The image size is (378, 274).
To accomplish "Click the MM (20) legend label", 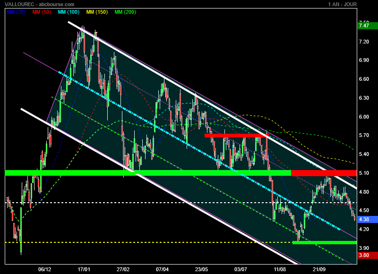I will (16, 12).
